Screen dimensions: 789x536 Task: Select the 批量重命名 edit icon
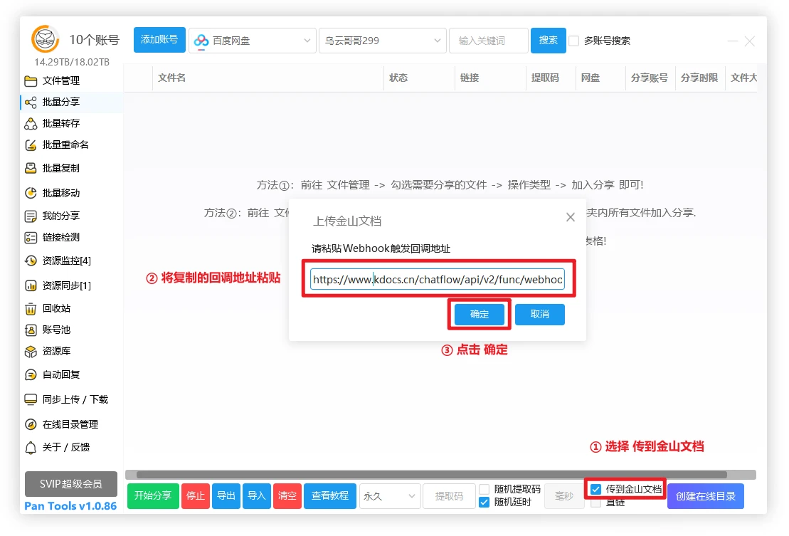click(x=31, y=145)
